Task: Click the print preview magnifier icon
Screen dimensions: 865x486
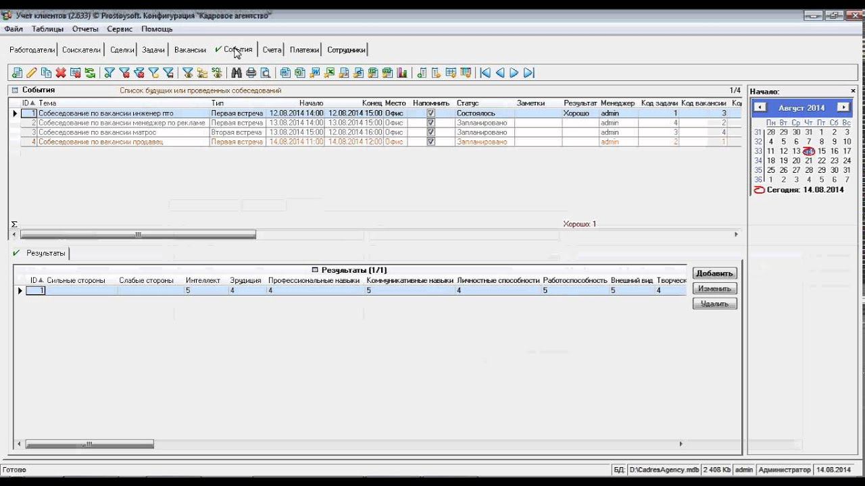Action: point(265,73)
